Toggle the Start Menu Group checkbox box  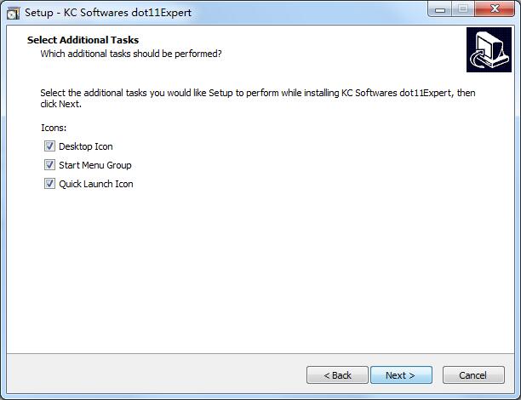click(x=49, y=165)
